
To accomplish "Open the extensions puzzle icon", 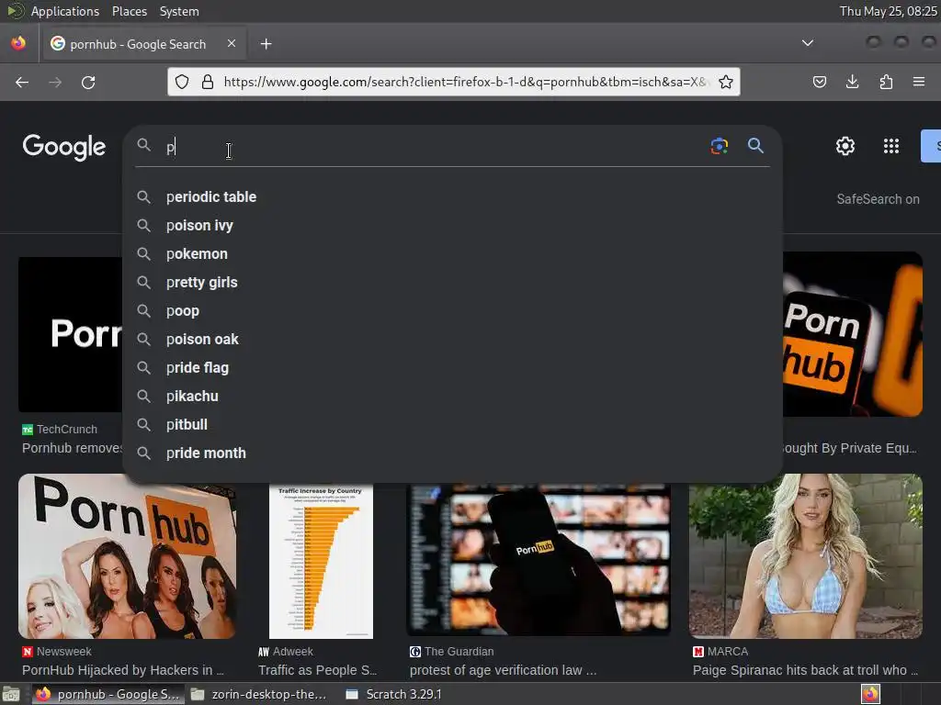I will pyautogui.click(x=886, y=82).
